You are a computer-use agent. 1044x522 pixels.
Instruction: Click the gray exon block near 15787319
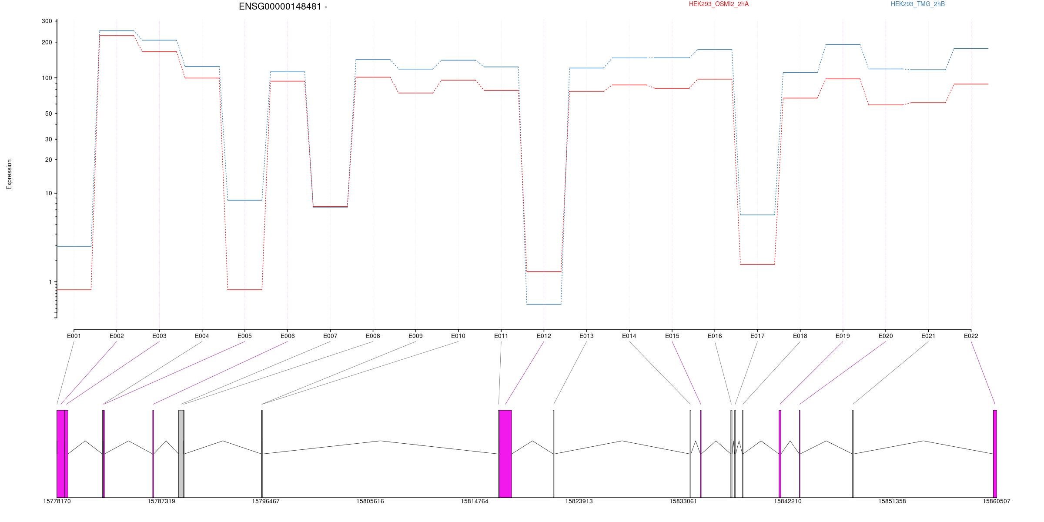click(x=181, y=454)
